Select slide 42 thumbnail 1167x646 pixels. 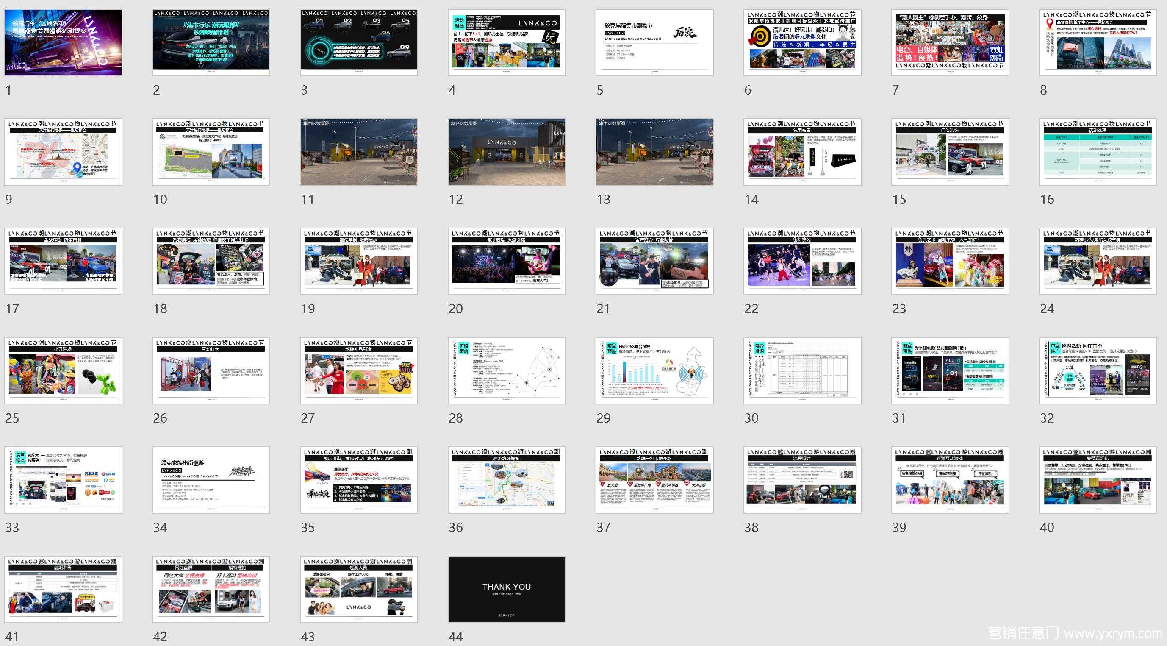(211, 589)
